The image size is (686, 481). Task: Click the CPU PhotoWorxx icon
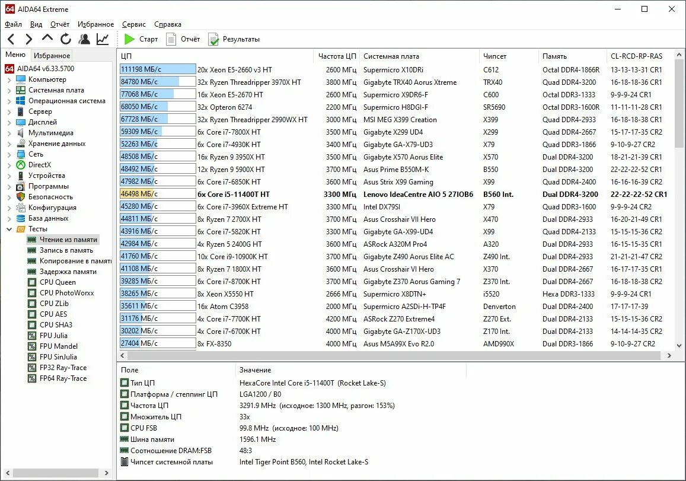pyautogui.click(x=32, y=293)
